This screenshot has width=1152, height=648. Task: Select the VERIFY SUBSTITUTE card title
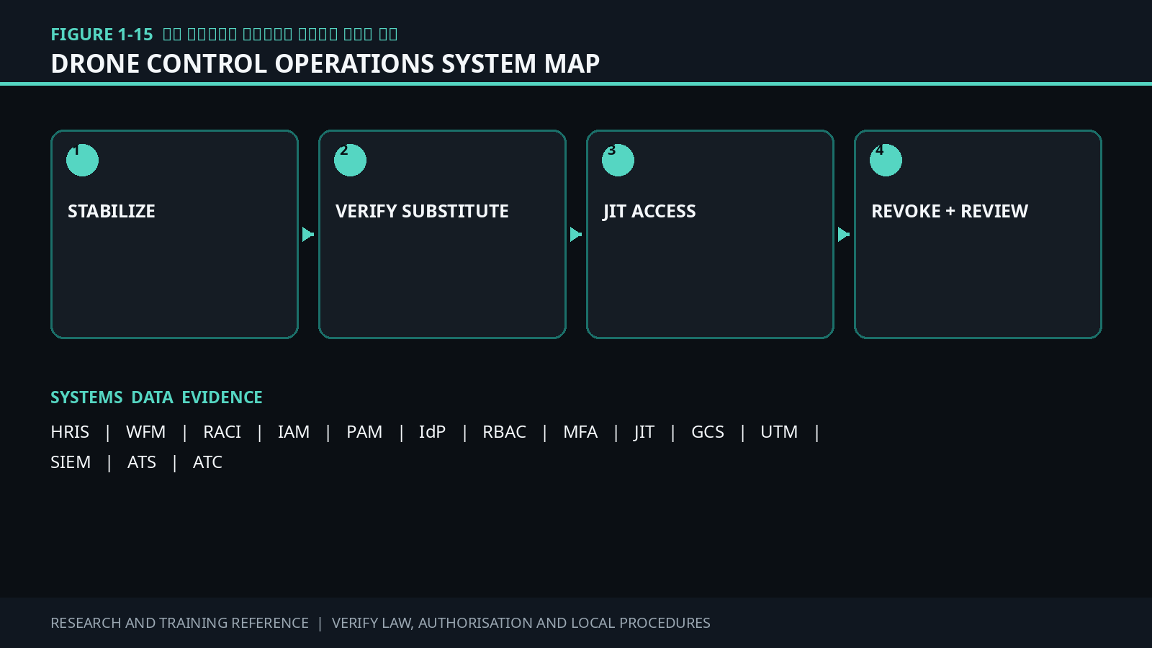pyautogui.click(x=422, y=211)
